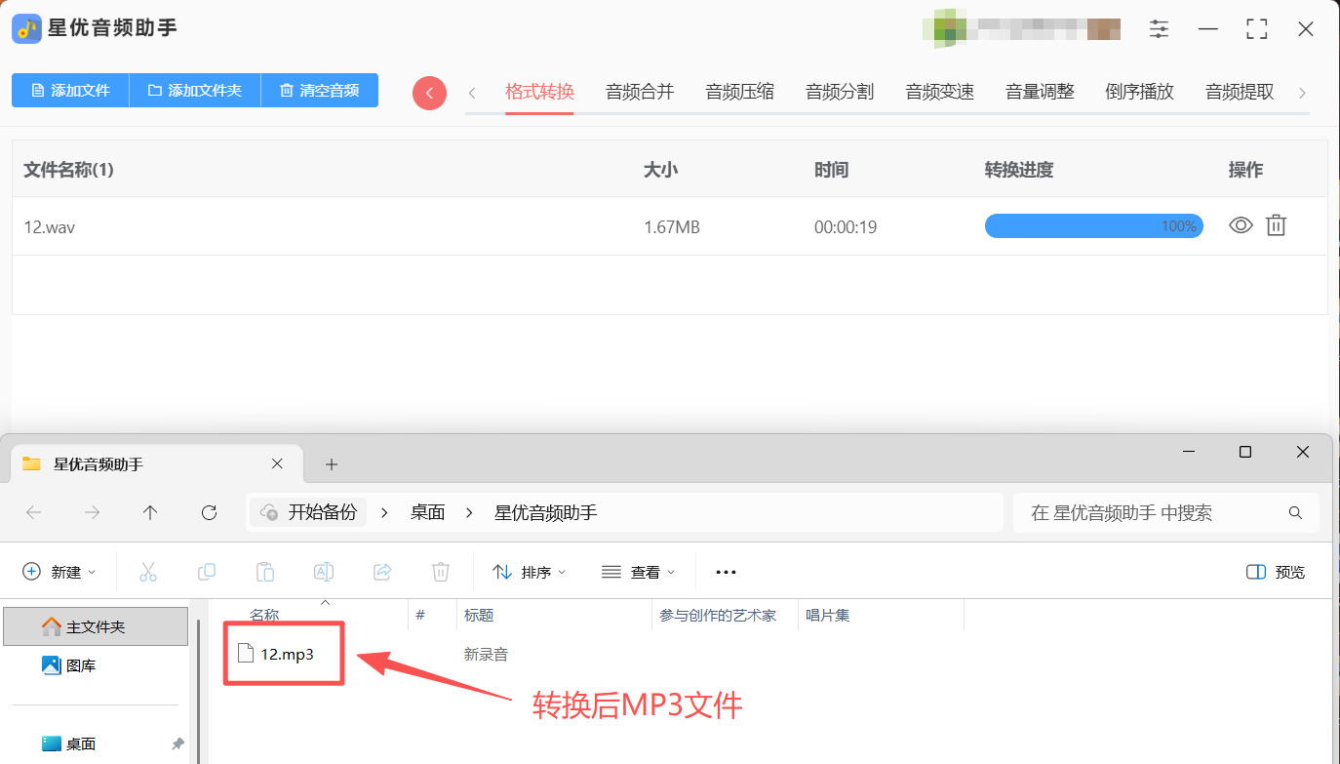Click the Explorer search box
The width and height of the screenshot is (1340, 764).
point(1166,512)
